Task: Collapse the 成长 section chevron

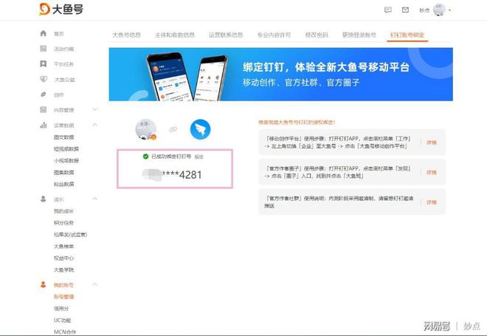Action: pos(95,199)
